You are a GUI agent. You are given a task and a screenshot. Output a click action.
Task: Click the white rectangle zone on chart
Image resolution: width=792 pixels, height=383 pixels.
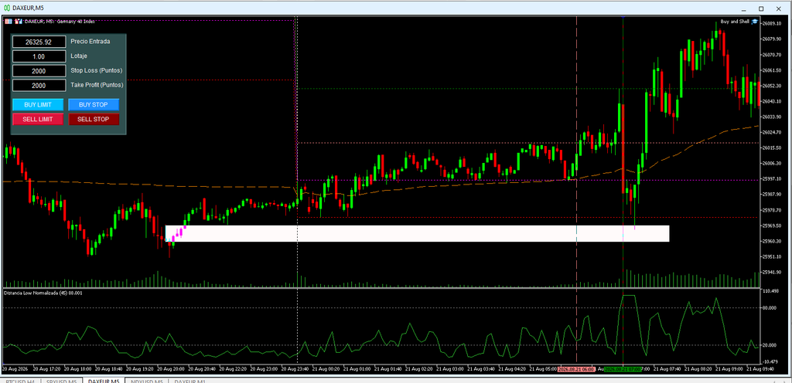tap(417, 233)
